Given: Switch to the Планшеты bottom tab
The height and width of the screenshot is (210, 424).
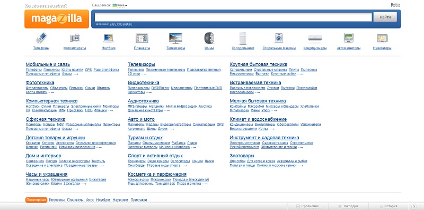Looking at the screenshot, I should click(x=75, y=200).
